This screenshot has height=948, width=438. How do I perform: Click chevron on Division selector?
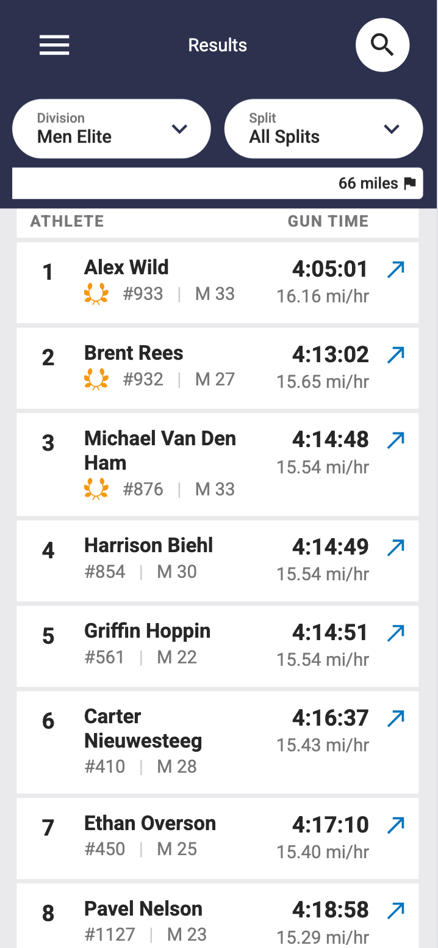tap(179, 129)
